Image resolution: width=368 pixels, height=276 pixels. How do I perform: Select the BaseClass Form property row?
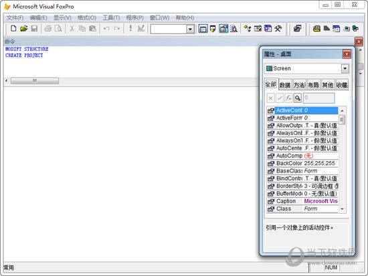click(x=302, y=171)
